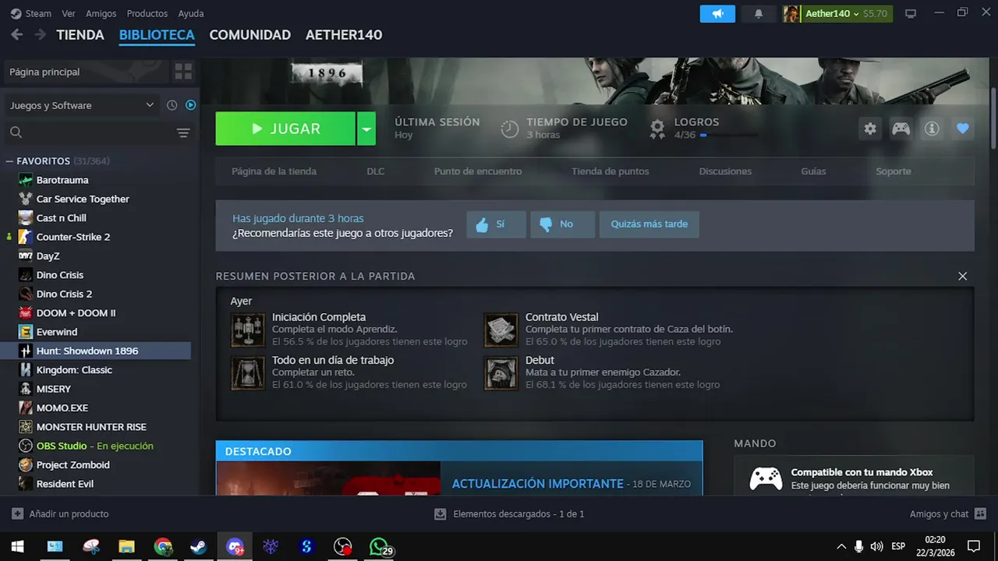Open the Juegos y Software dropdown
998x561 pixels.
(82, 105)
